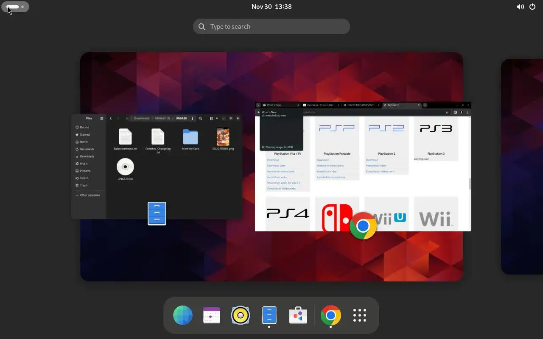Open Chrome's tab search chevron
543x339 pixels.
click(258, 105)
